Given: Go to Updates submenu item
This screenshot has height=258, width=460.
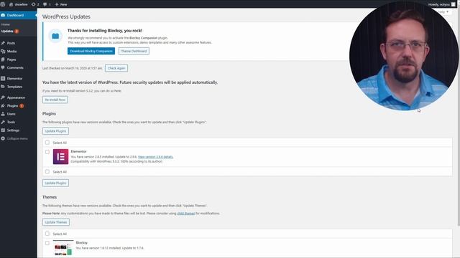Looking at the screenshot, I should click(7, 31).
